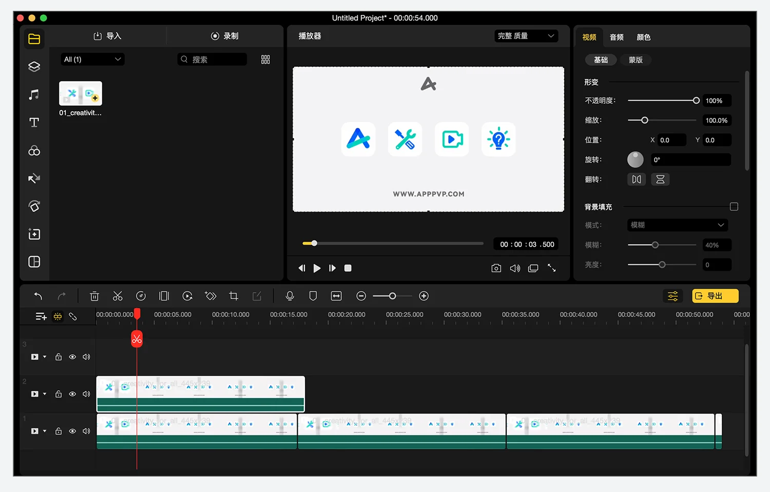770x492 pixels.
Task: Click the keyframe diamond toolbar icon
Action: tap(210, 296)
